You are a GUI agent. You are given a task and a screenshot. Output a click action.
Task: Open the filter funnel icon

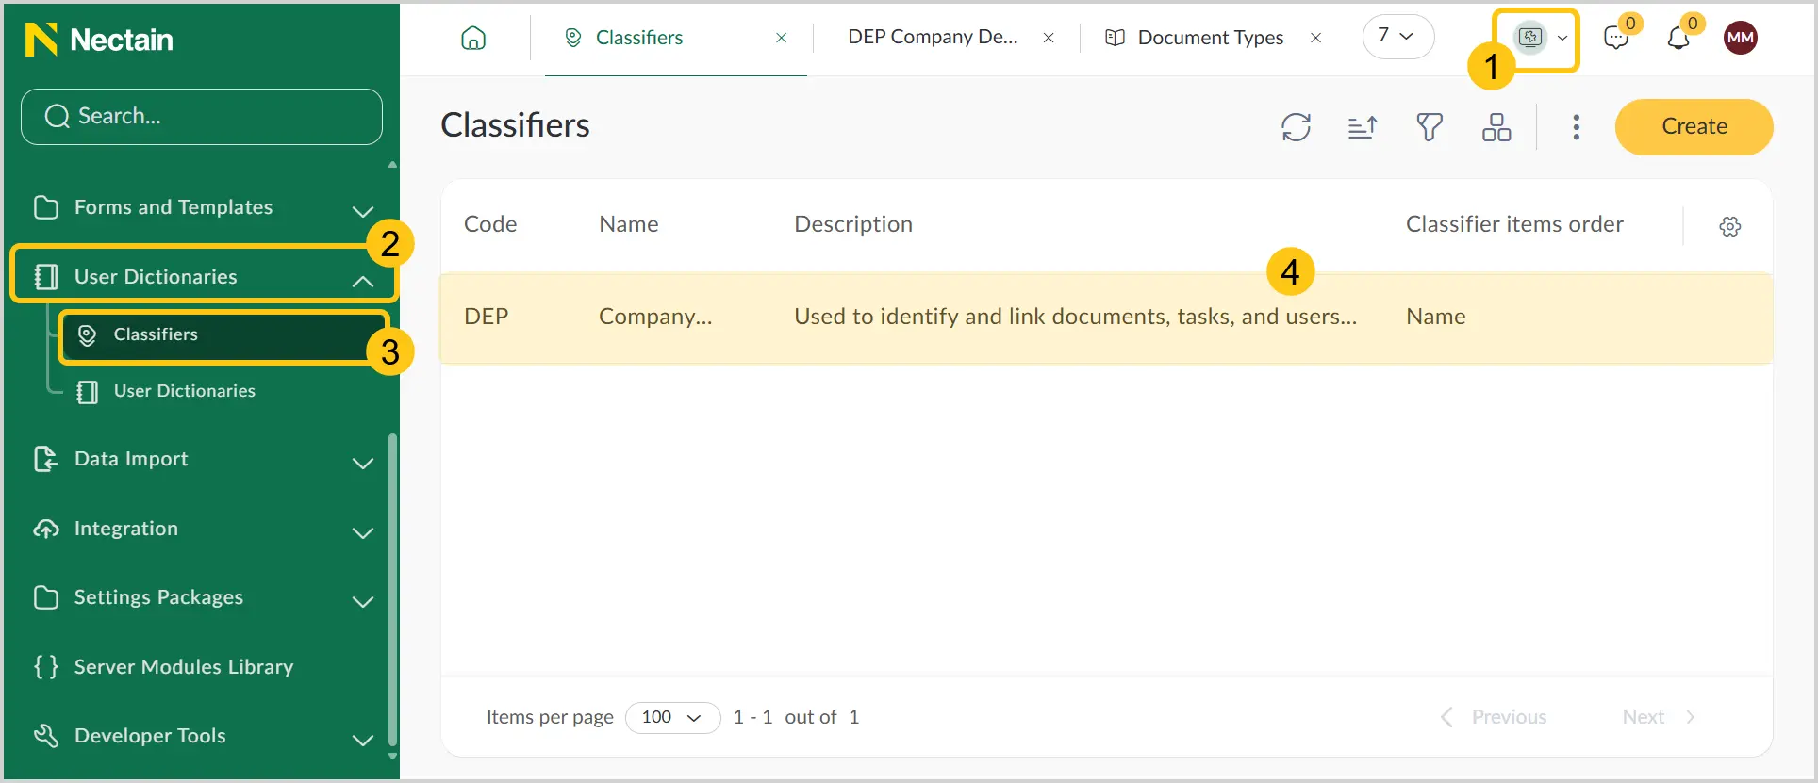pos(1430,127)
